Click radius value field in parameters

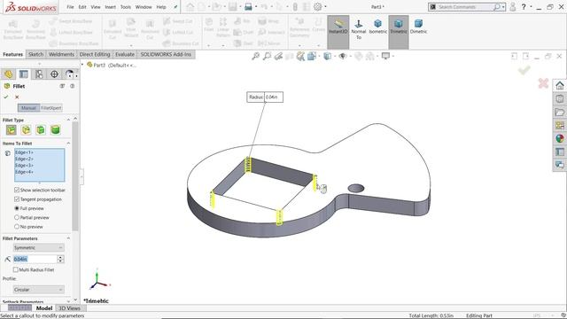click(x=35, y=259)
